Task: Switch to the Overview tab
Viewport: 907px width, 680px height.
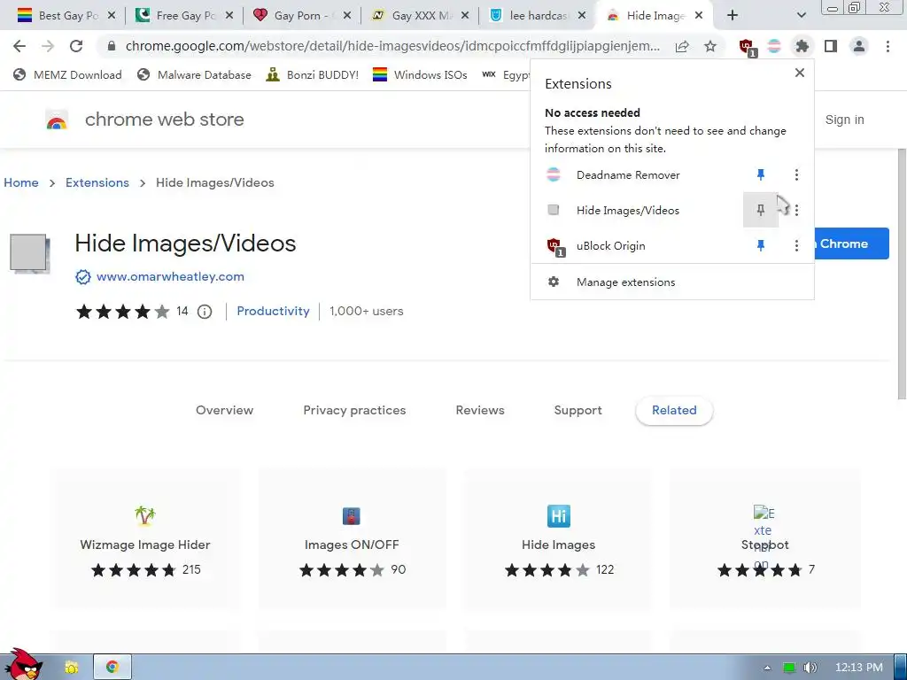Action: point(224,411)
